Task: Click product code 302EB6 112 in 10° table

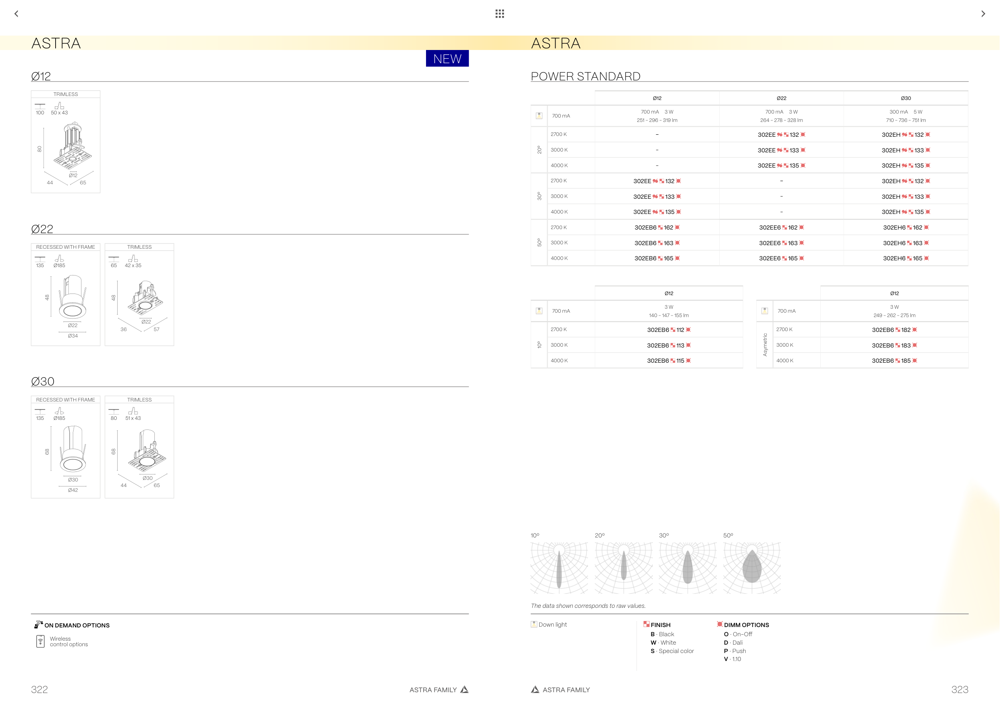Action: pos(668,330)
